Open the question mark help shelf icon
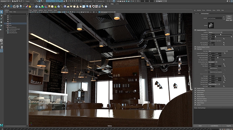Image resolution: width=233 pixels, height=130 pixels. 106,6
